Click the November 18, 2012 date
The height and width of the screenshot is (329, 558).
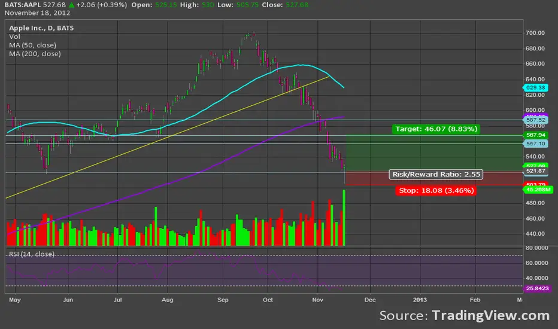pos(37,13)
